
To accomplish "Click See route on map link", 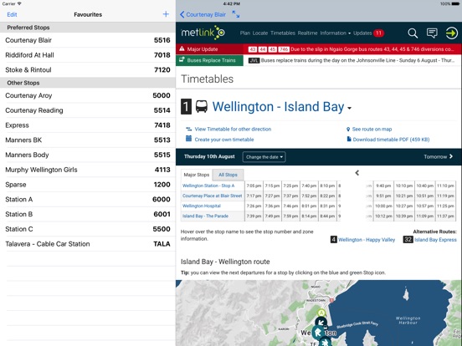I will coord(372,130).
